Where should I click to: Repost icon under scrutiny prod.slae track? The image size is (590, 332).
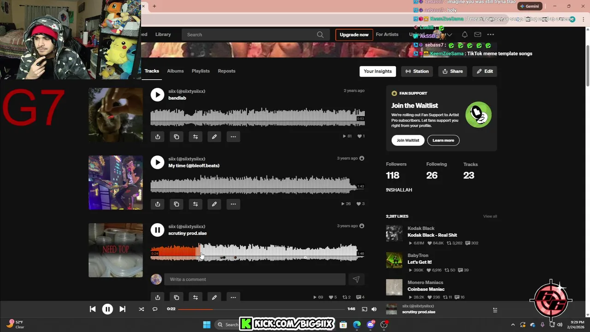195,297
